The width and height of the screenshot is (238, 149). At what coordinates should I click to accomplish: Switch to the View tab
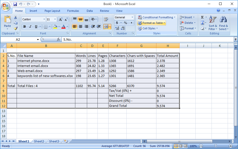click(119, 11)
